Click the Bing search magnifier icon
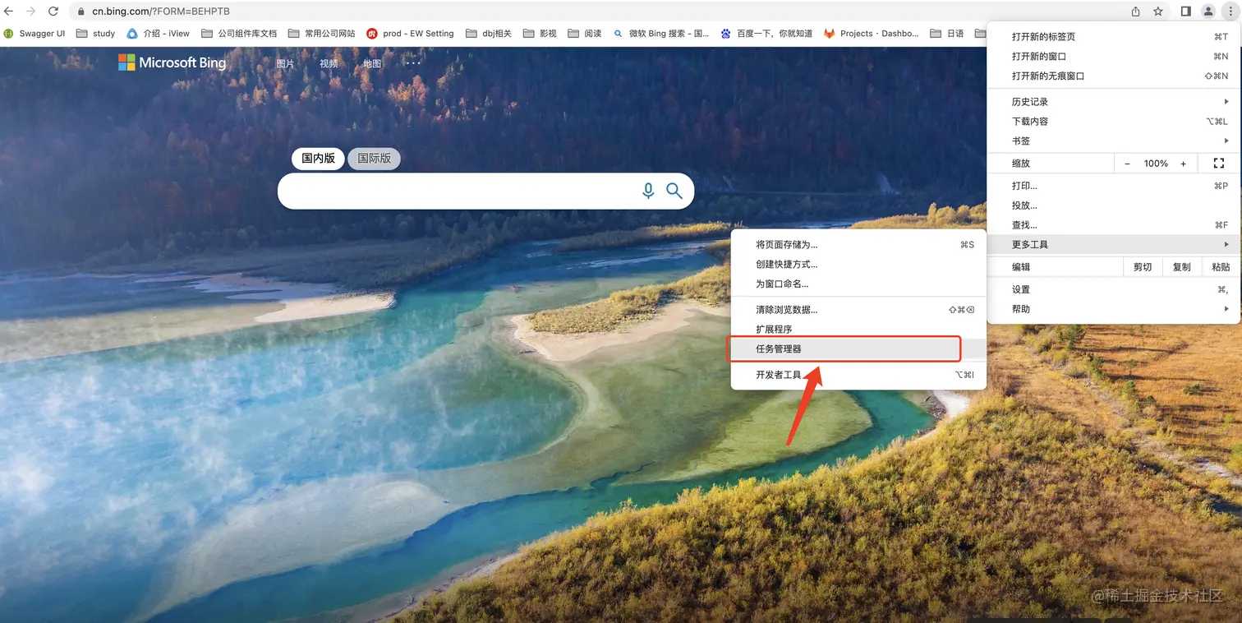The image size is (1242, 623). pos(674,190)
